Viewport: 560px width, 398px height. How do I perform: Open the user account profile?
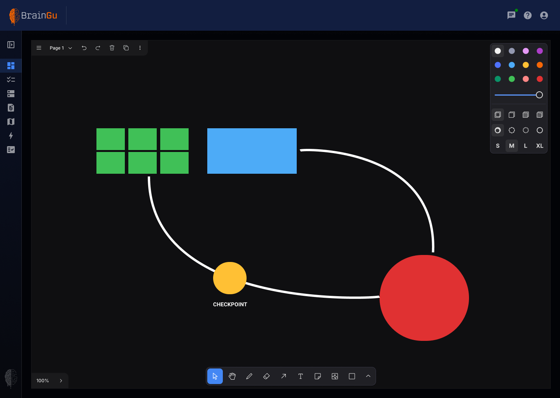click(x=544, y=15)
